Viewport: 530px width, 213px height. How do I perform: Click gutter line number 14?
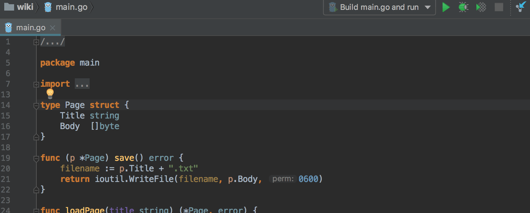click(6, 105)
